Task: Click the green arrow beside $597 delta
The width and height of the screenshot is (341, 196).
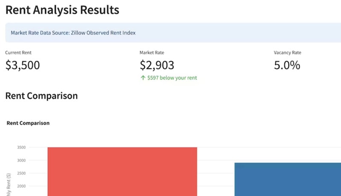Action: tap(143, 78)
